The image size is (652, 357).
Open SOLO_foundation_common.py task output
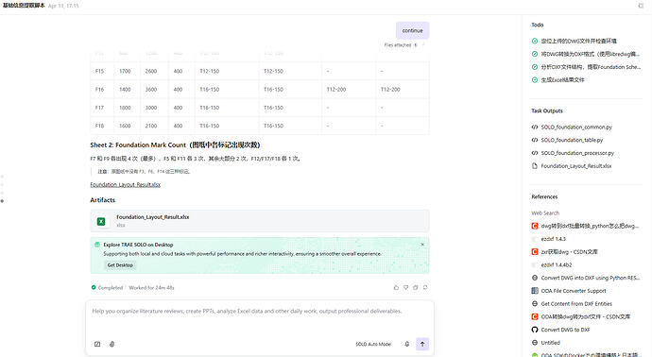(576, 127)
